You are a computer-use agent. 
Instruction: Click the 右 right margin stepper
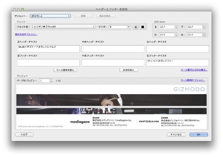pos(205,34)
